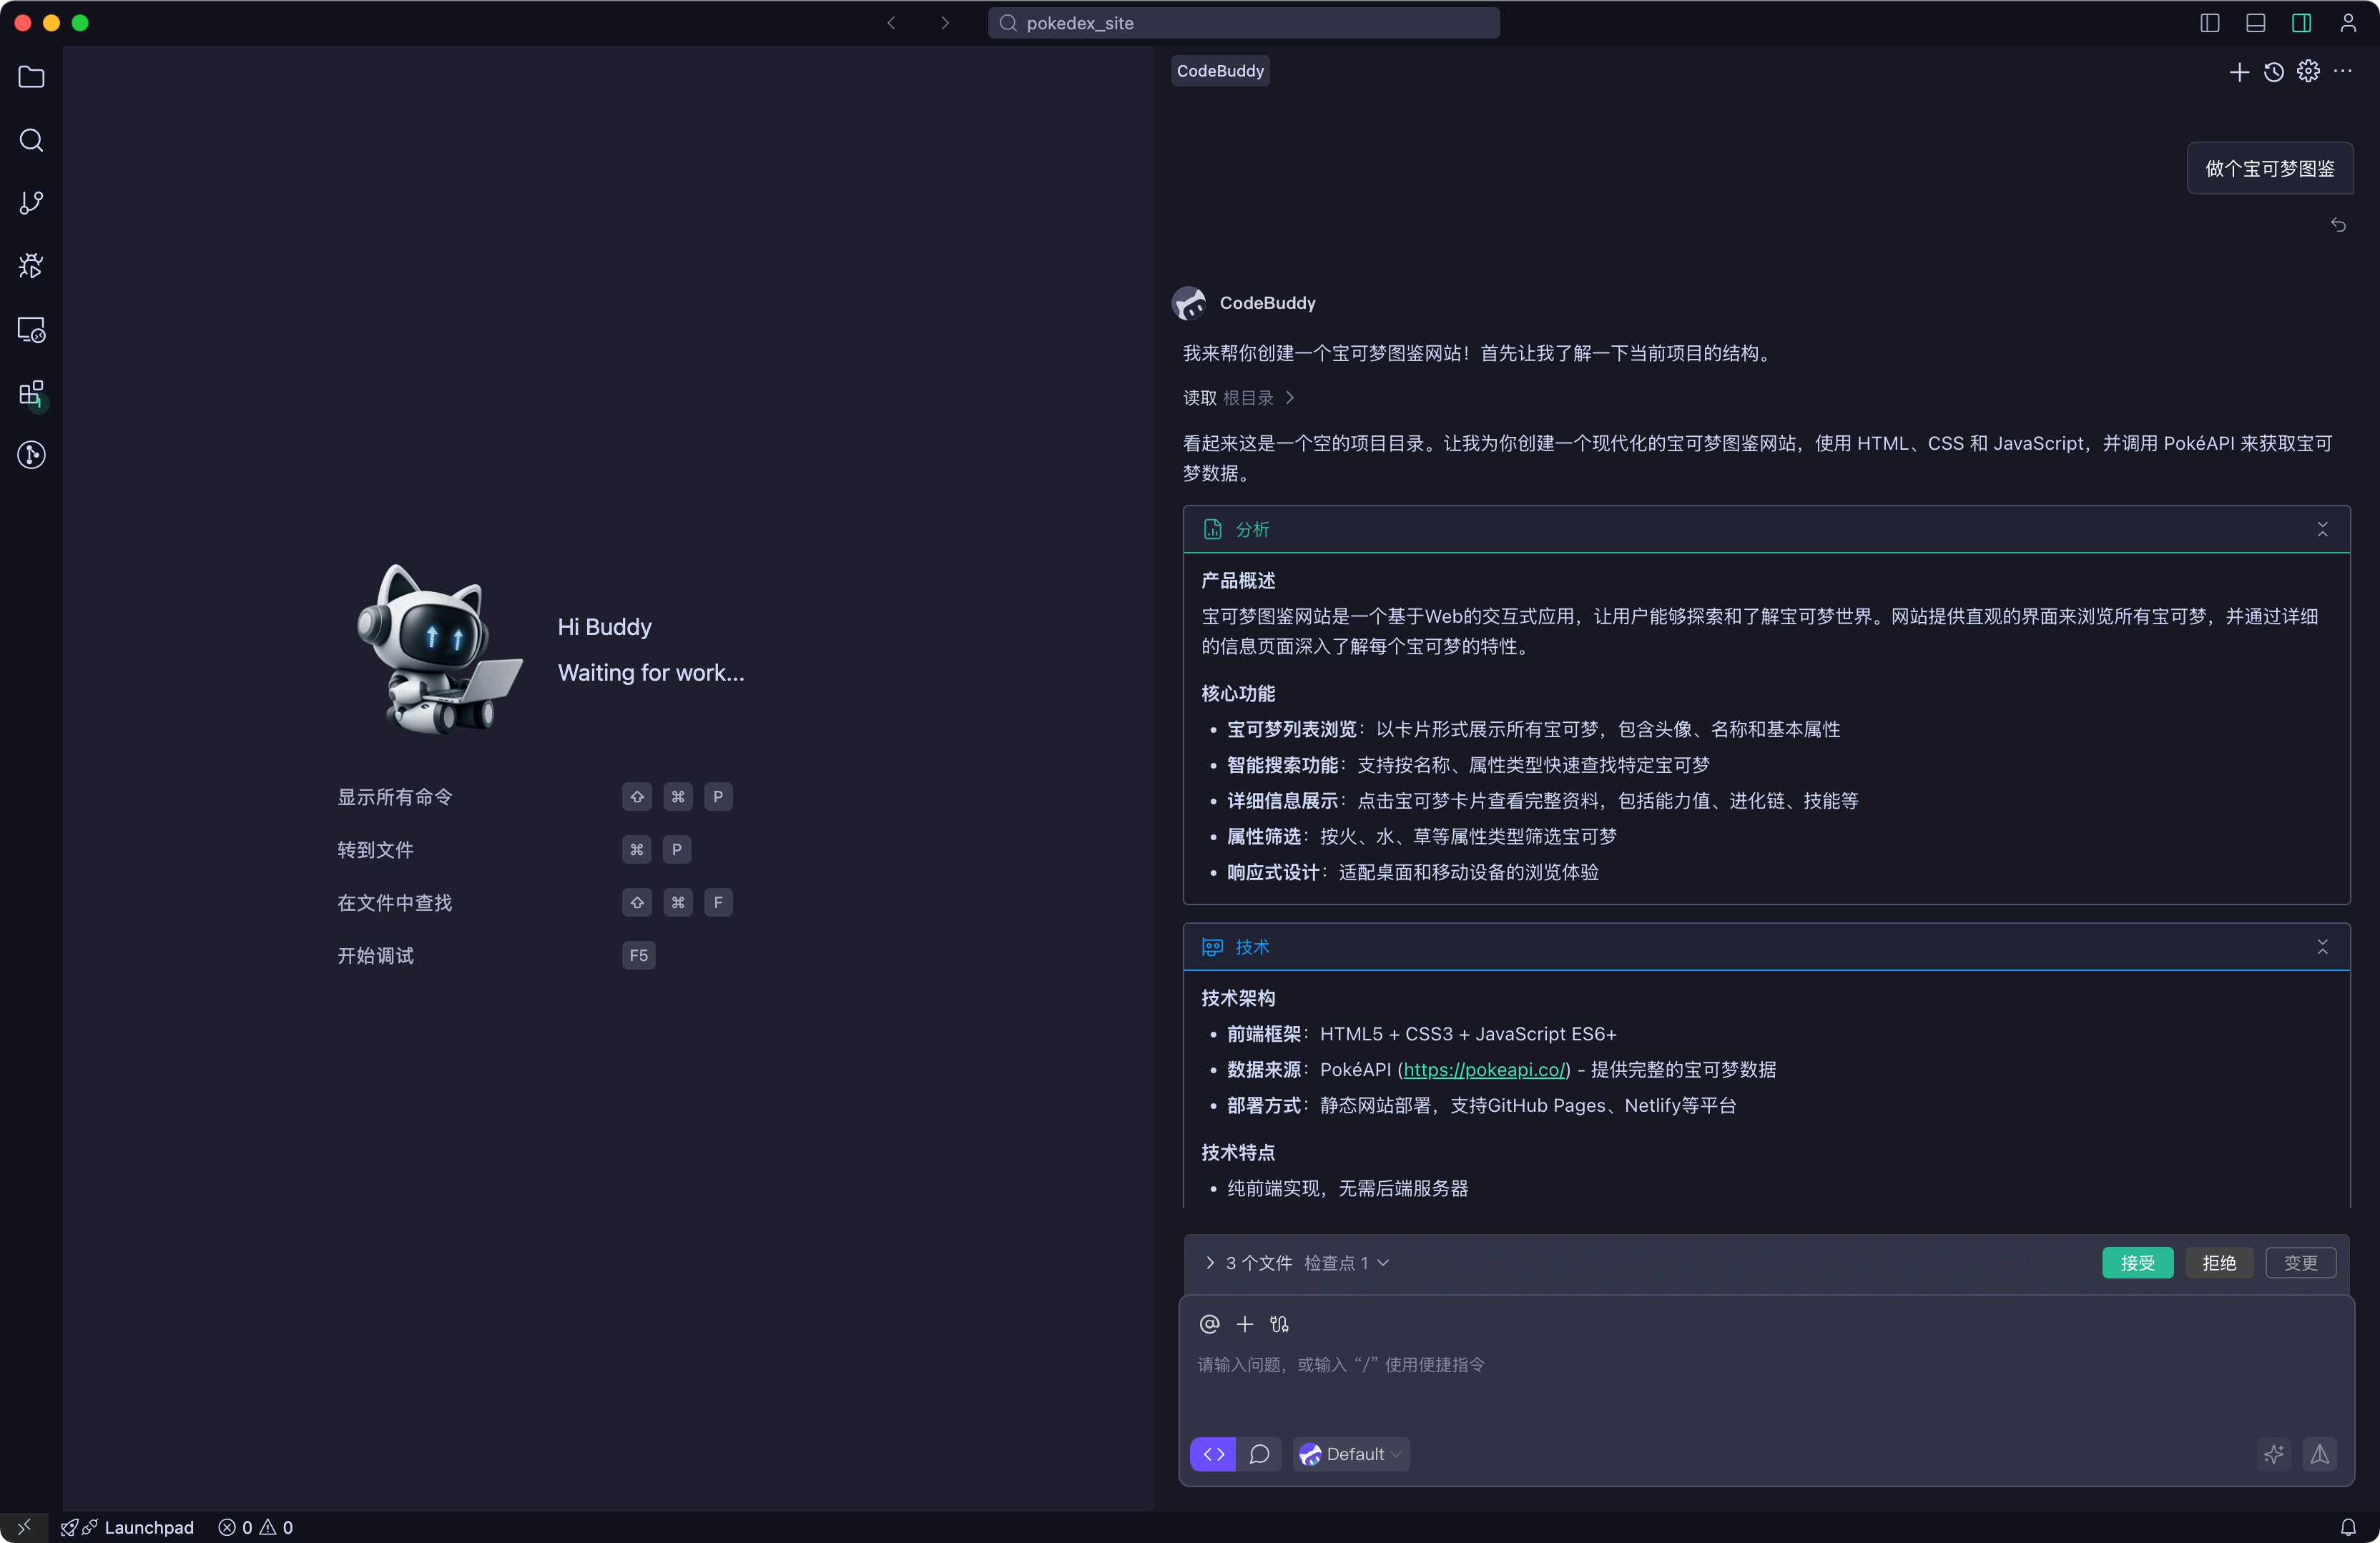Screen dimensions: 2380x1543
Task: Open CodeBuddy settings gear
Action: pos(2309,71)
